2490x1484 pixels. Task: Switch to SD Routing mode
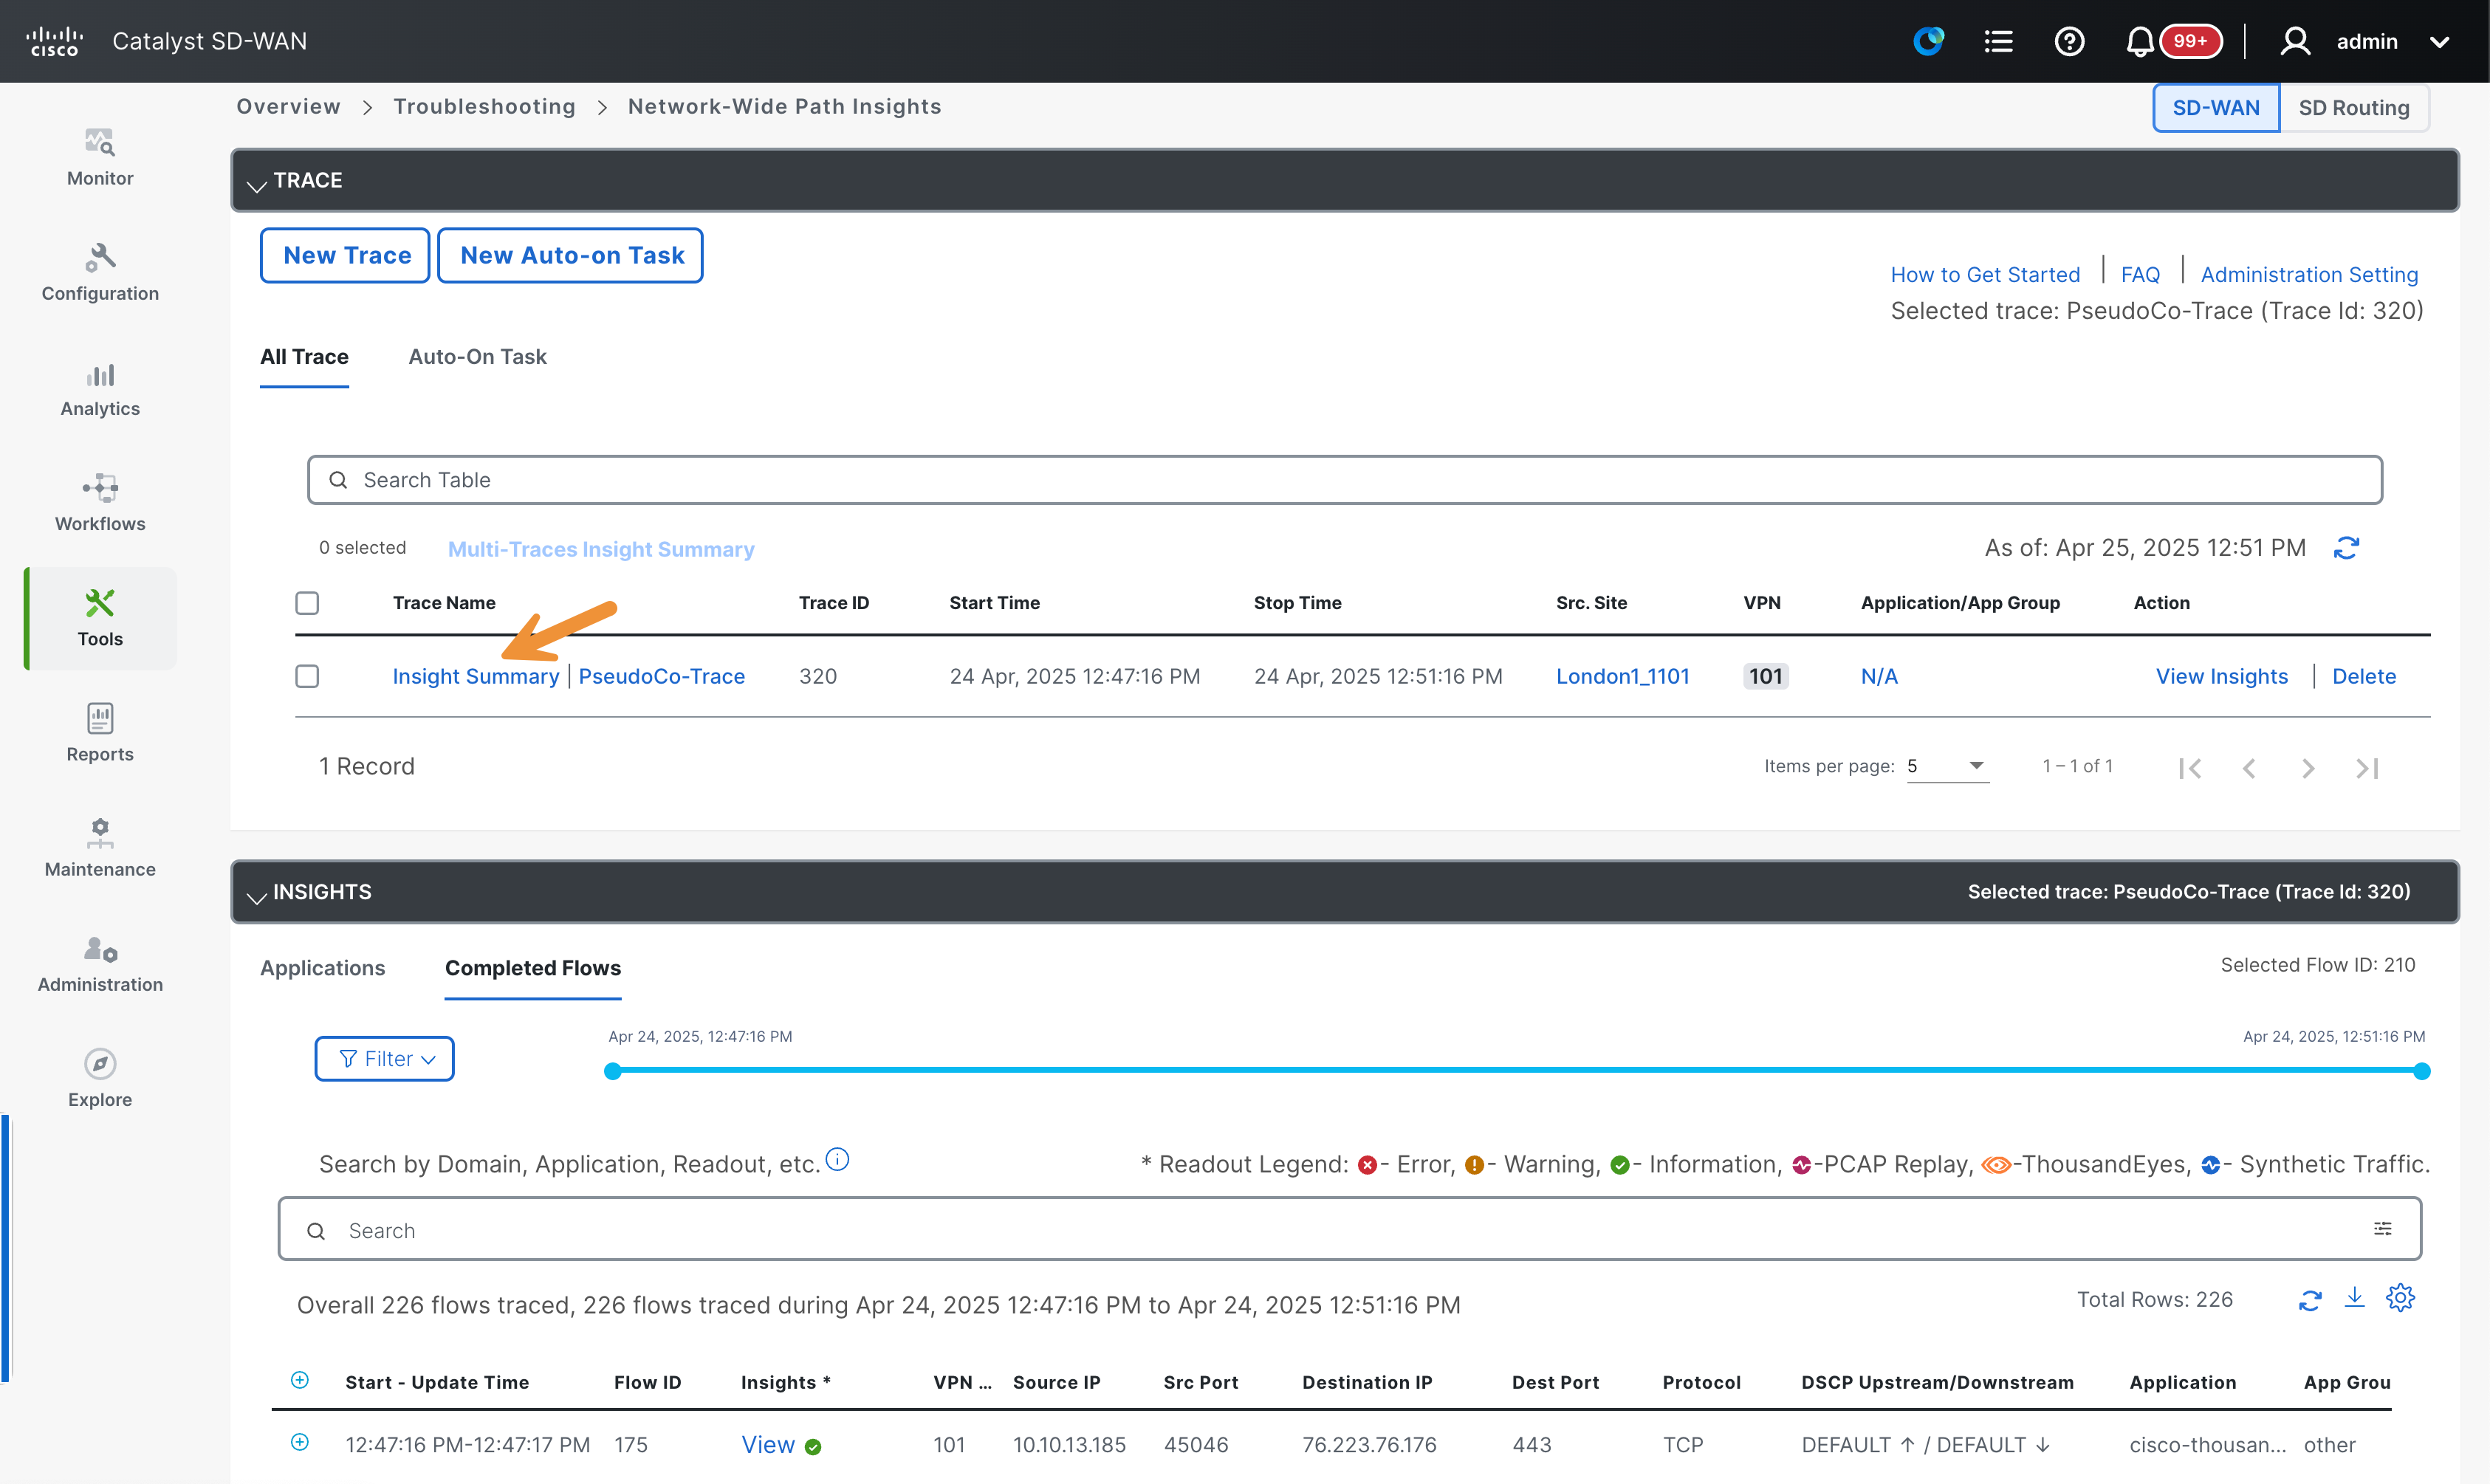pyautogui.click(x=2354, y=108)
